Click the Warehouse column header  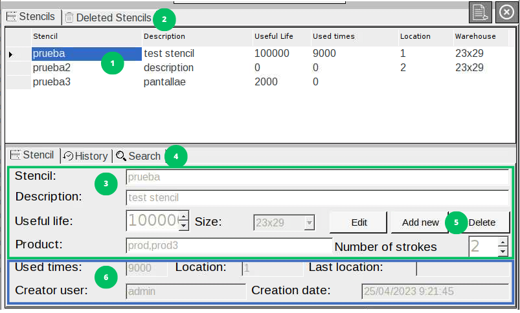point(475,36)
